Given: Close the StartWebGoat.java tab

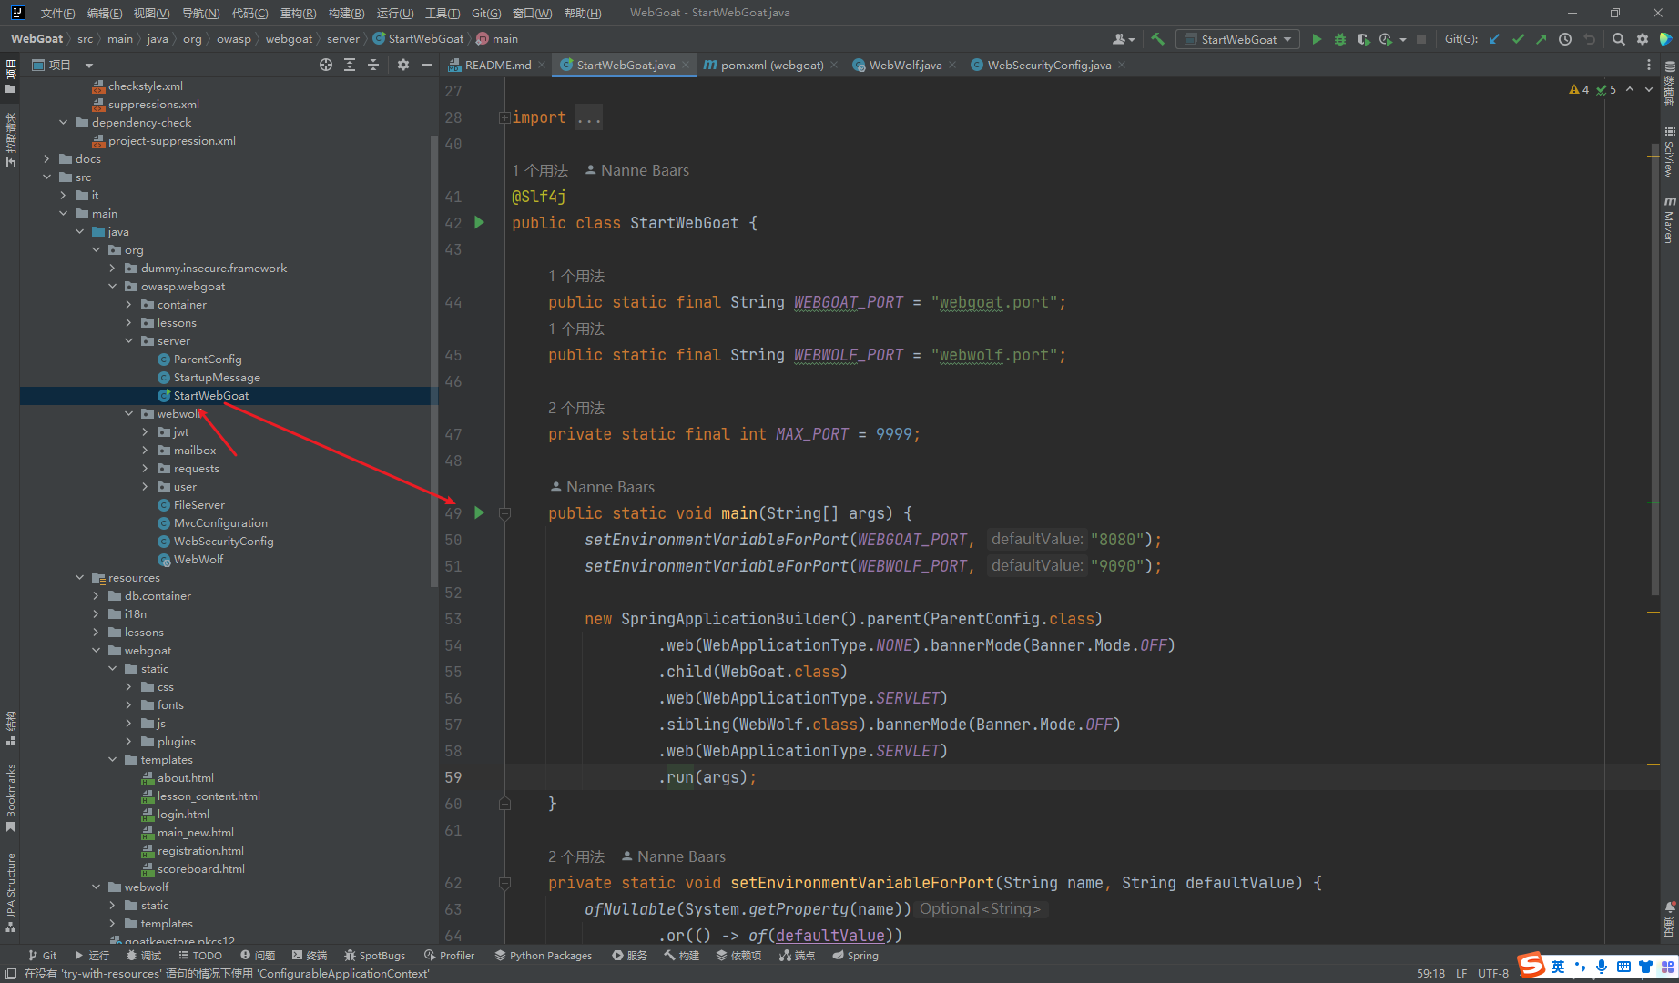Looking at the screenshot, I should tap(686, 65).
